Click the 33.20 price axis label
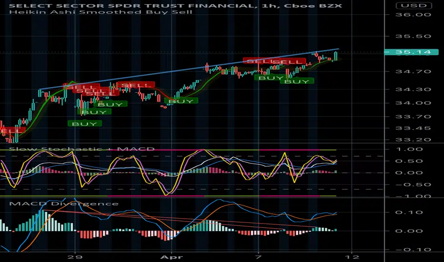Viewport: 444px width, 262px height. click(413, 140)
